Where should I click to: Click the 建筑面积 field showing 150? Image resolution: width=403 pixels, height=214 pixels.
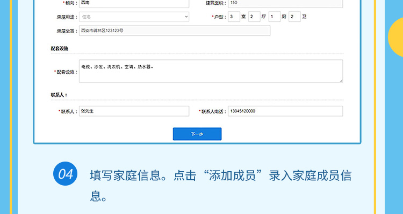(x=285, y=3)
